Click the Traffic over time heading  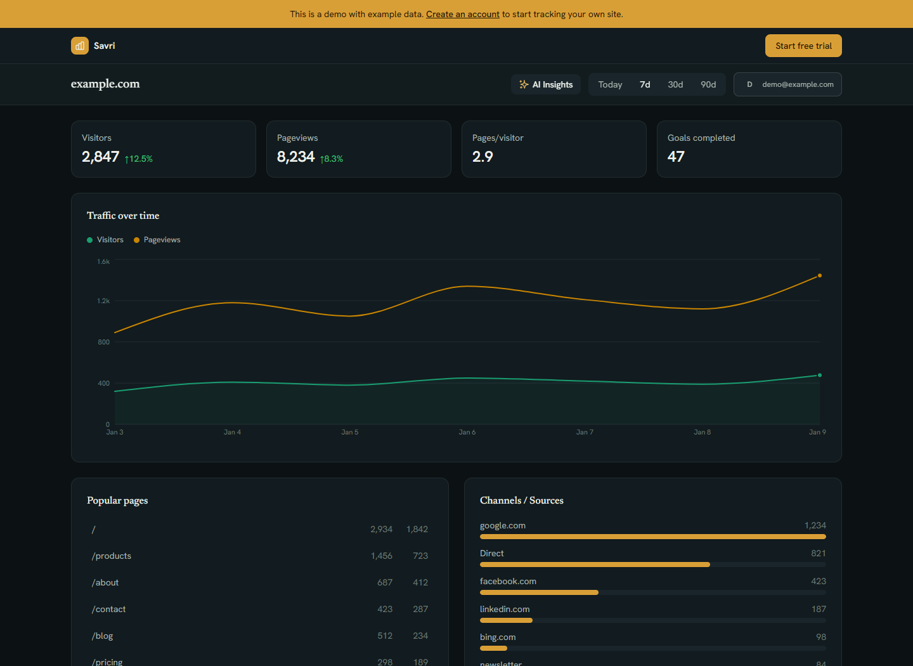tap(123, 216)
